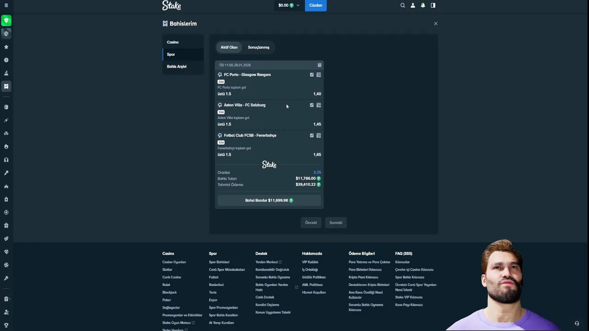The width and height of the screenshot is (589, 331).
Task: Open Kripto Para Kılavuzu footer link
Action: point(364,277)
